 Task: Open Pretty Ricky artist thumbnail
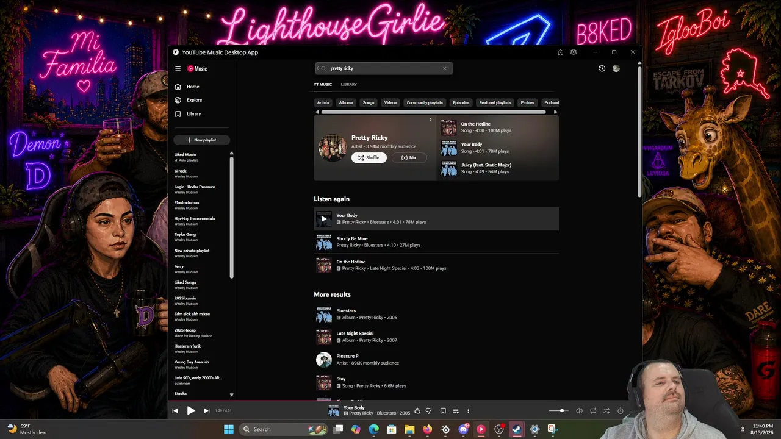333,148
